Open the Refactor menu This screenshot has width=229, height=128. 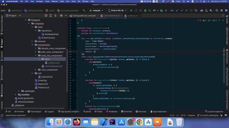55,1
